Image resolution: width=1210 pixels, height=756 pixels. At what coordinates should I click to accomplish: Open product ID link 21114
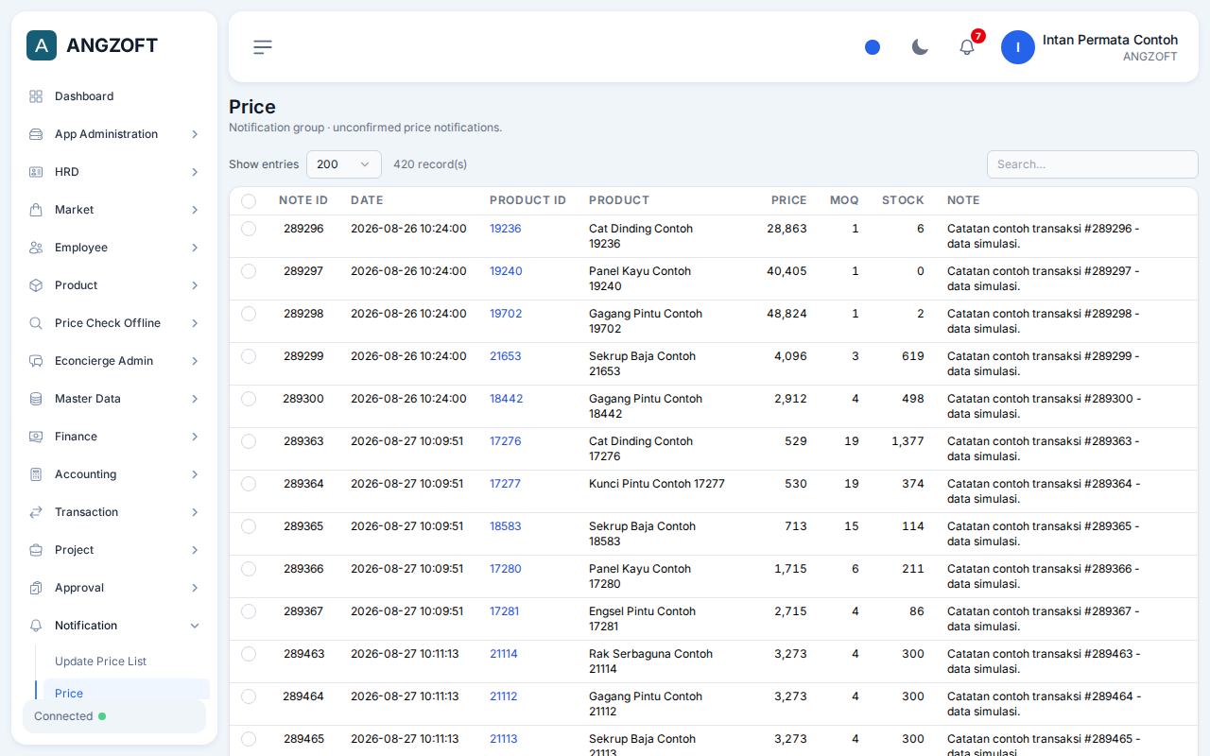[x=504, y=654]
